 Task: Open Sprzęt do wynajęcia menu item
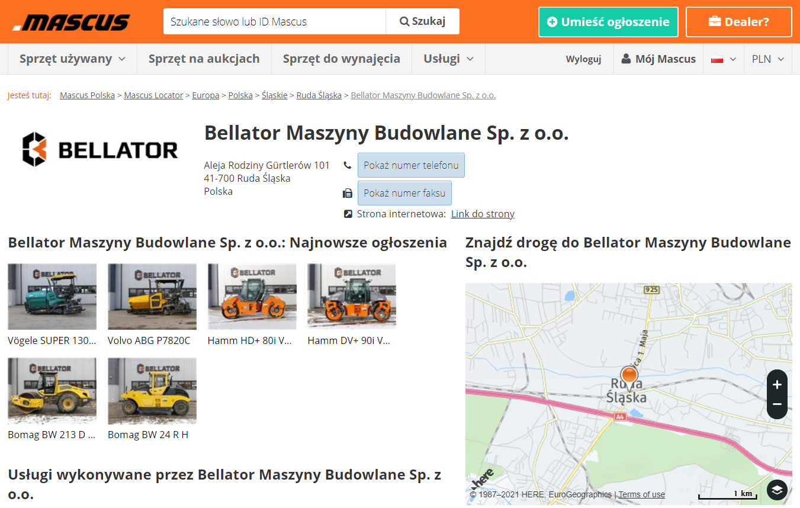pyautogui.click(x=342, y=59)
